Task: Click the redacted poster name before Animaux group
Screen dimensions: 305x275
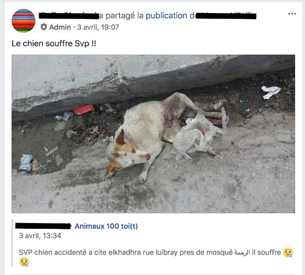Action: coord(43,226)
